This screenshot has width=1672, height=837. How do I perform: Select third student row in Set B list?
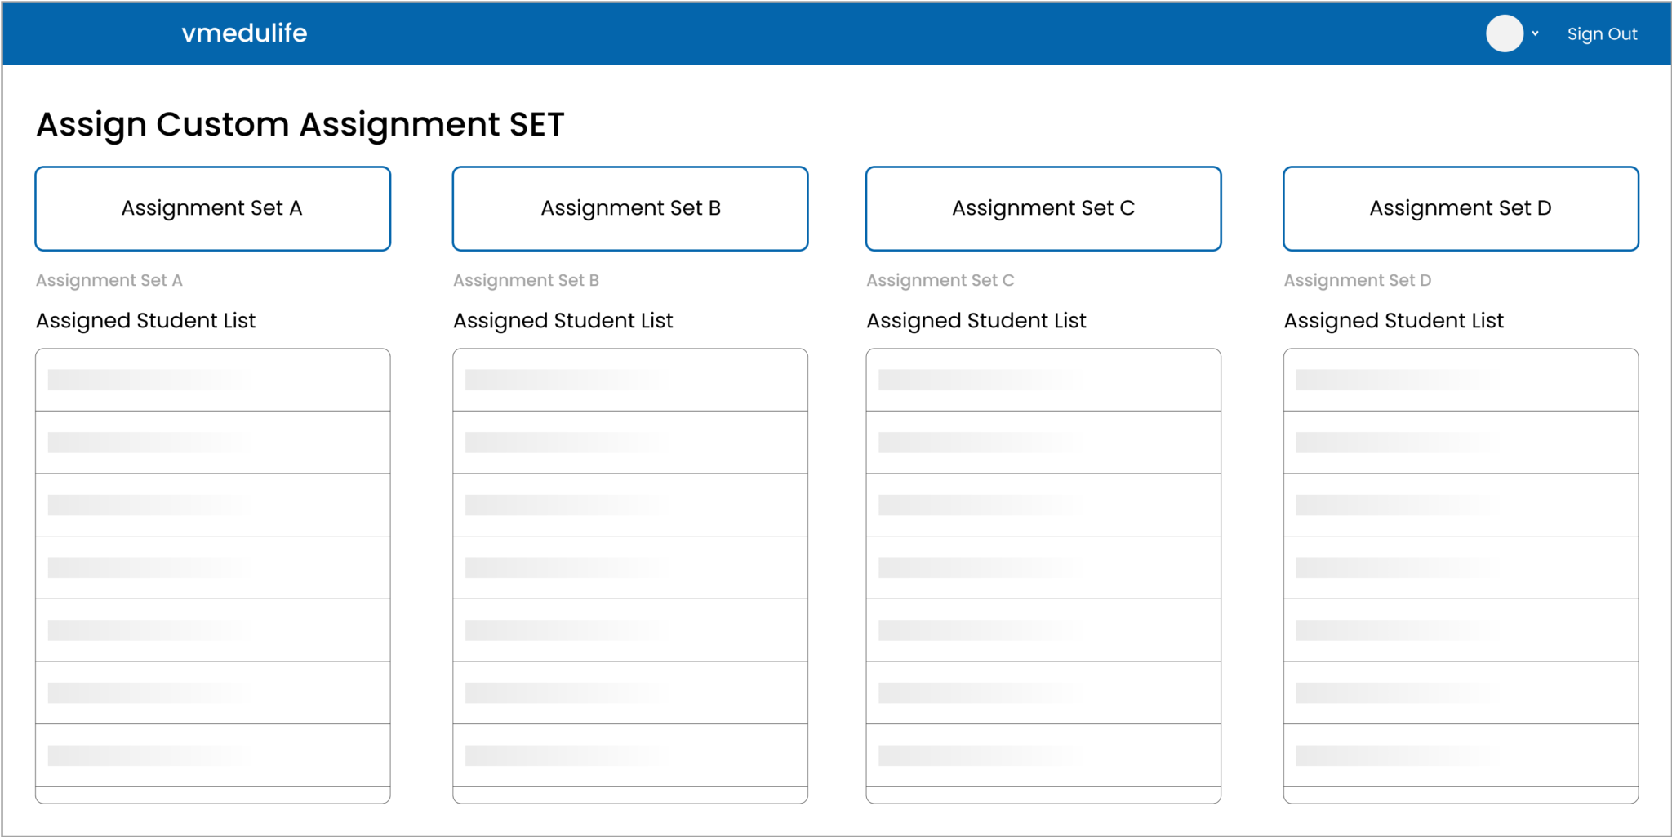point(630,505)
